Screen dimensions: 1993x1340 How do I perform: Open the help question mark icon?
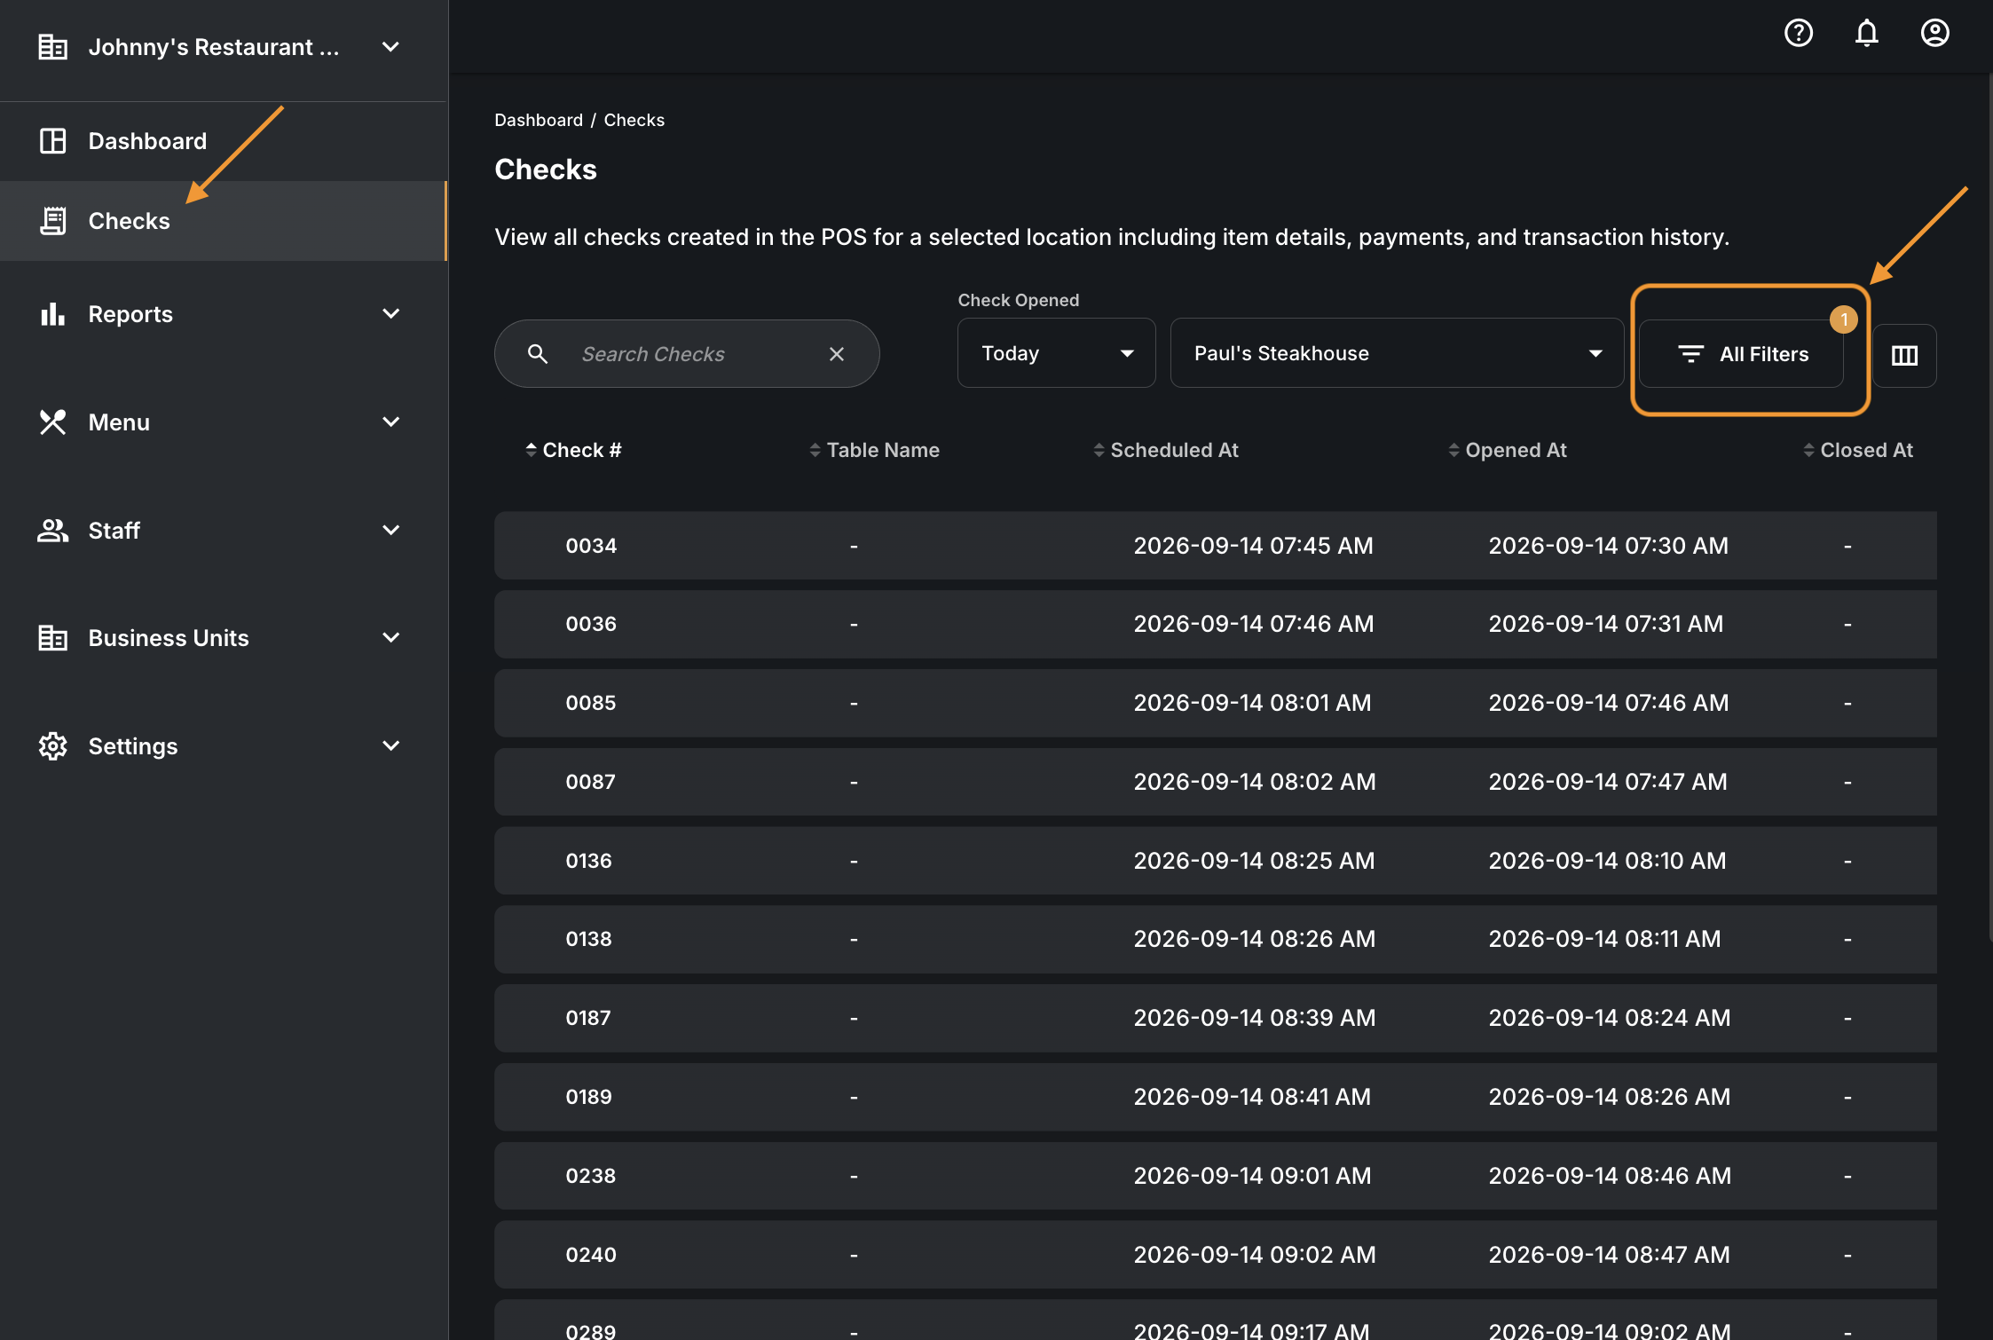click(x=1799, y=33)
